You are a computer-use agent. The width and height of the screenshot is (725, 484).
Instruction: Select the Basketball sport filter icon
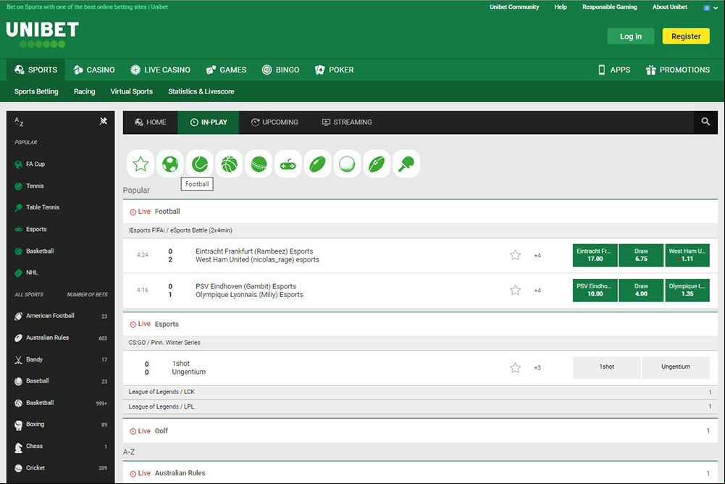click(230, 164)
